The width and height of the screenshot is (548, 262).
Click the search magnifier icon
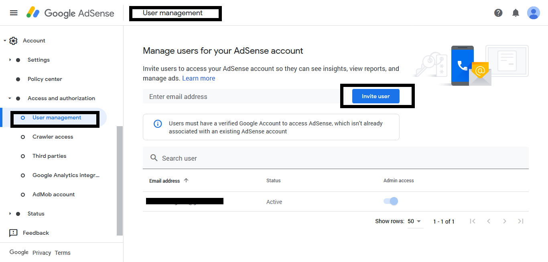point(154,158)
